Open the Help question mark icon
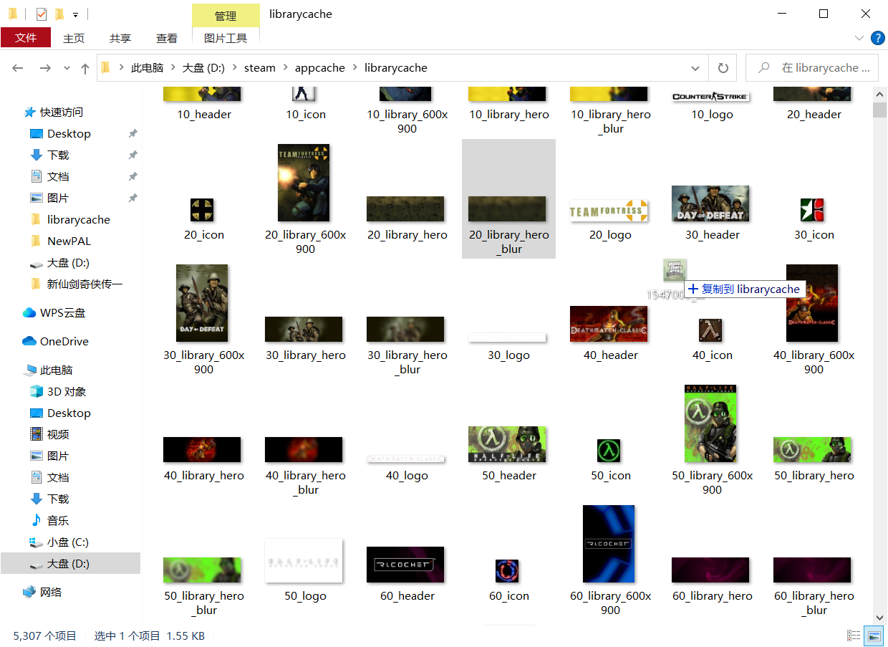 [x=877, y=38]
